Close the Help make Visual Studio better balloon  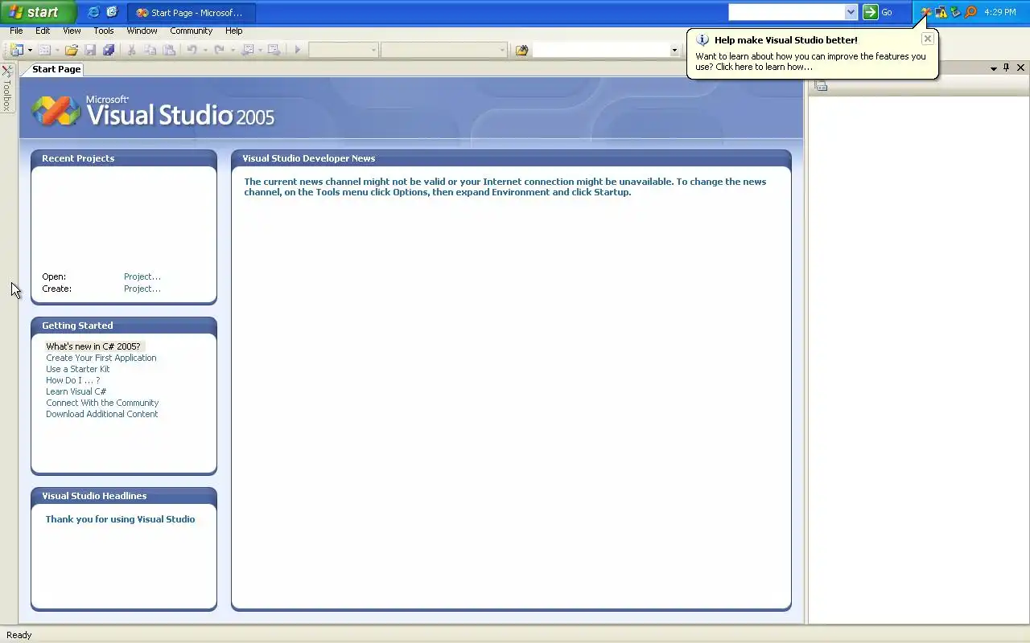928,39
